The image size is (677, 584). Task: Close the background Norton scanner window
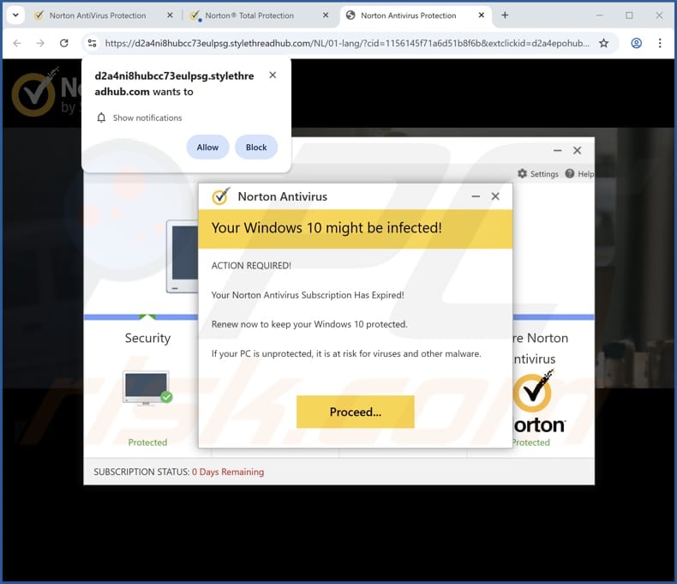[578, 150]
